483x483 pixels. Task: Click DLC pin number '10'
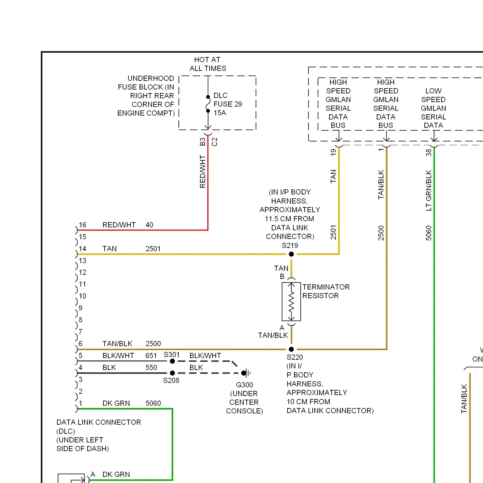click(x=82, y=296)
